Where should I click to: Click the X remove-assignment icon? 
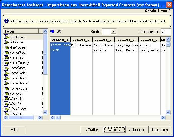coord(59,31)
